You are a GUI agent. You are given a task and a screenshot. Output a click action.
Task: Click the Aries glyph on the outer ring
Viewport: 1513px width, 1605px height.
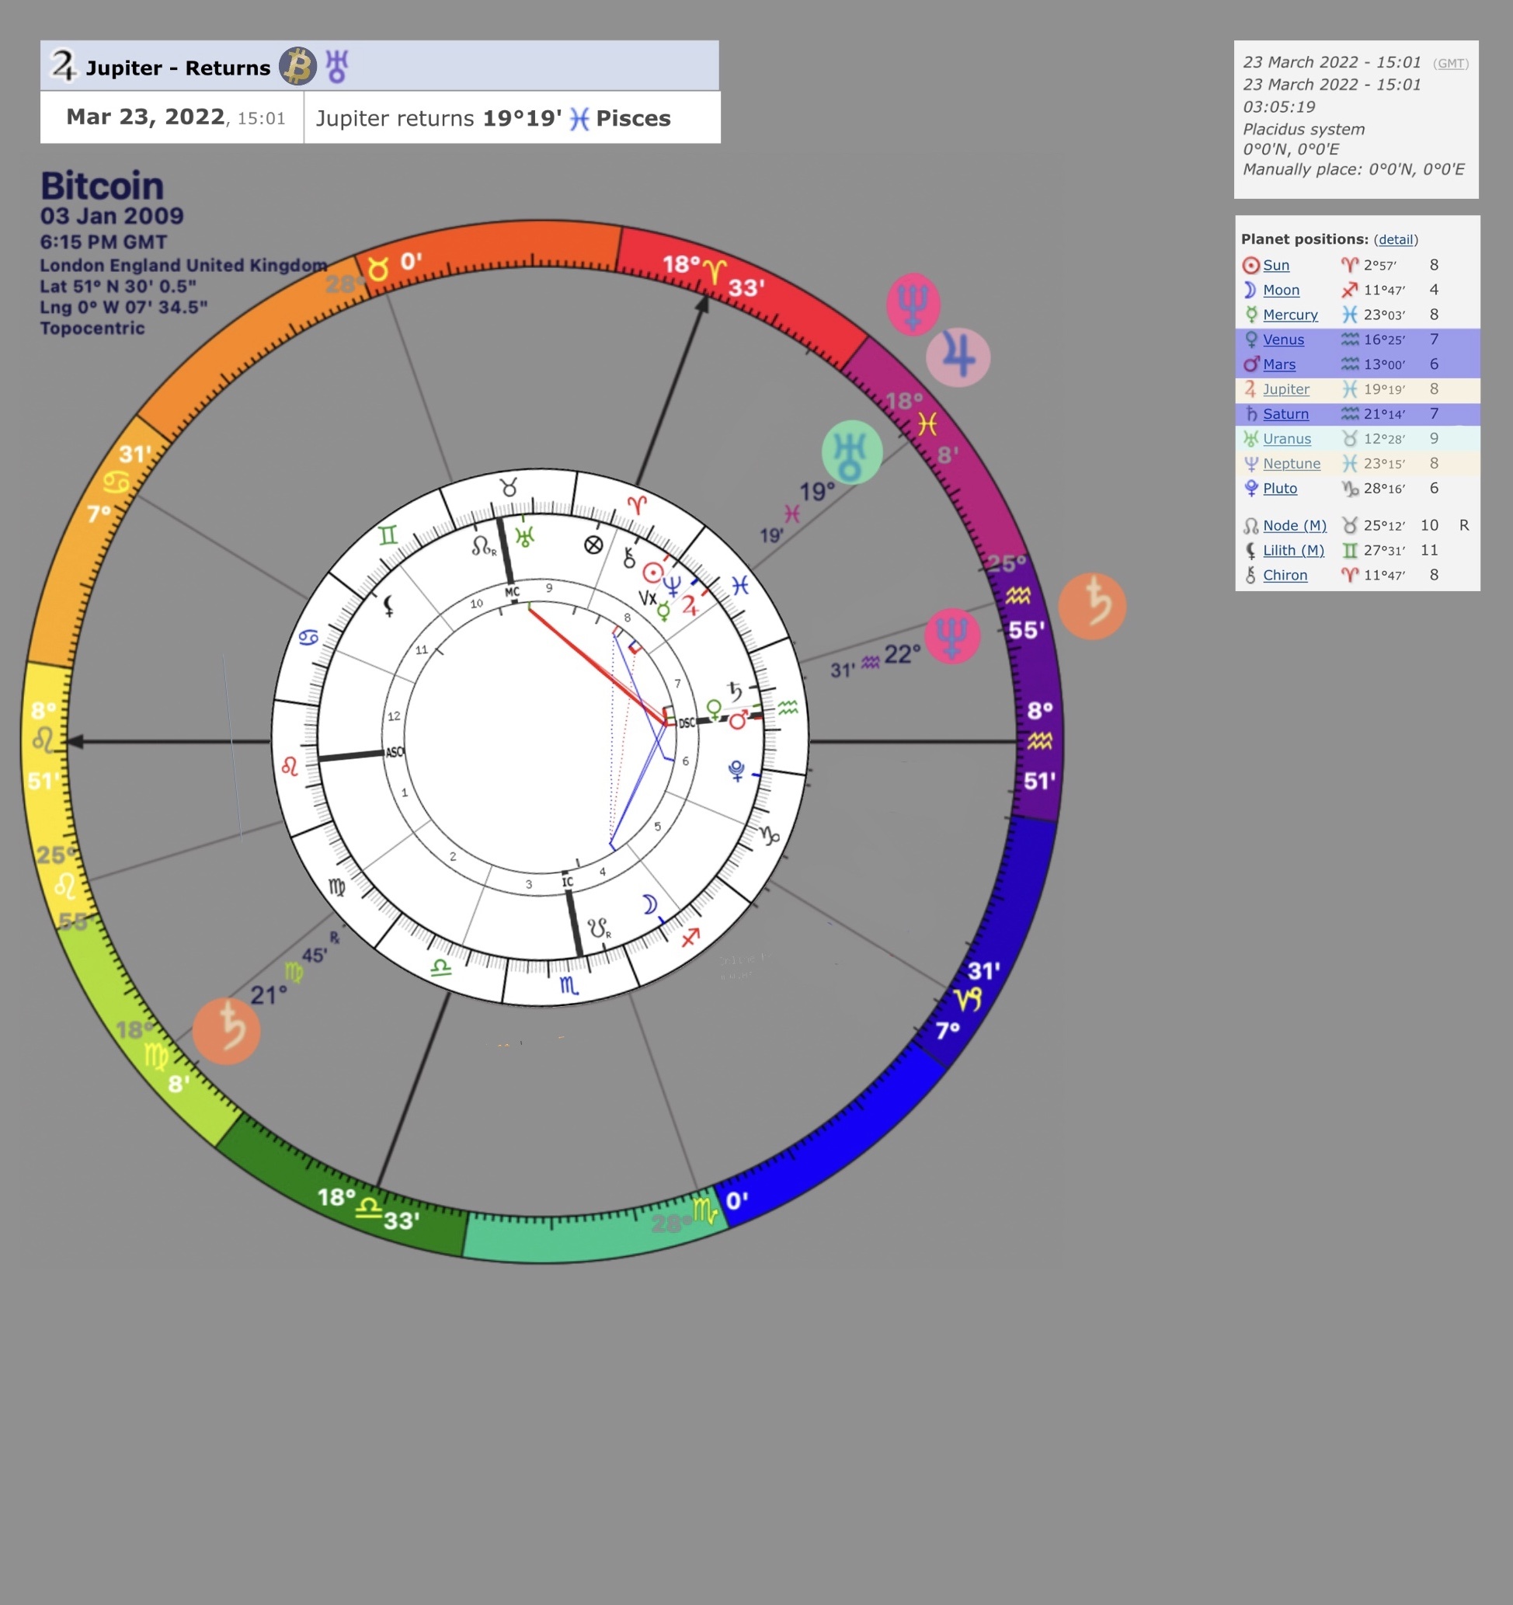715,272
